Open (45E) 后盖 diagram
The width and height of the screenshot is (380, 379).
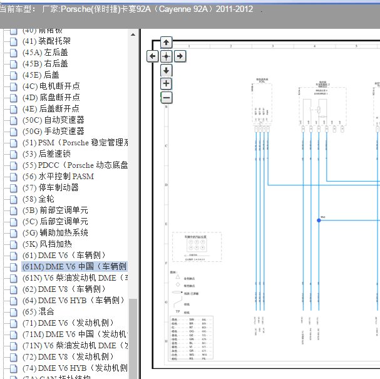(x=41, y=75)
